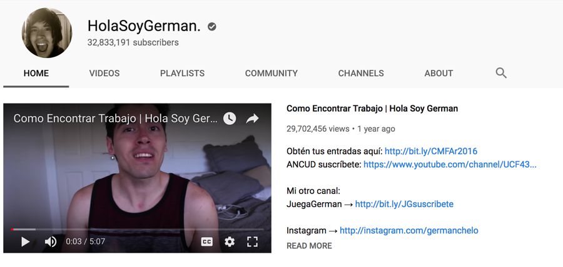
Task: Open the bit.ly/CMFAr2016 tickets link
Action: tap(431, 151)
